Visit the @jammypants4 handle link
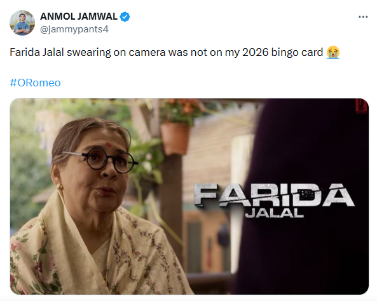The width and height of the screenshot is (377, 301). [x=74, y=29]
